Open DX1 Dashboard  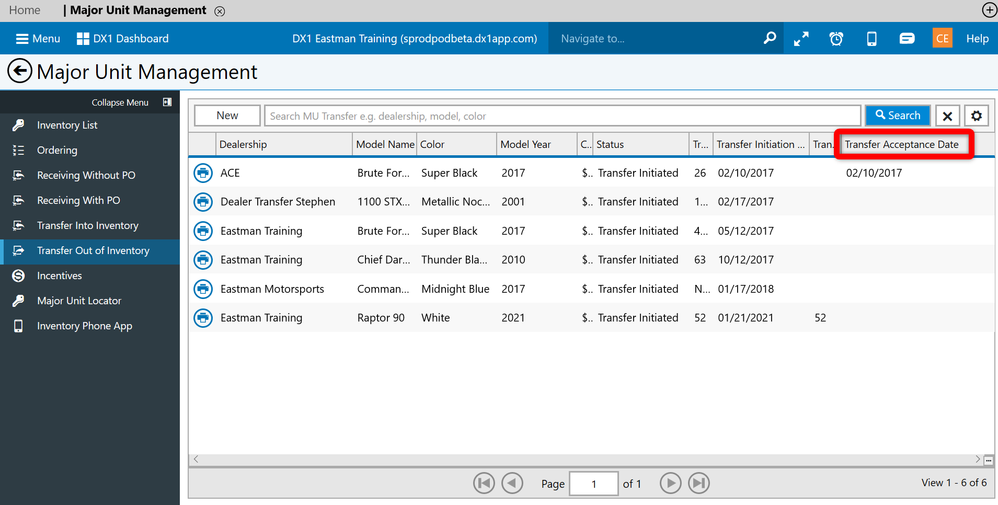click(x=123, y=39)
